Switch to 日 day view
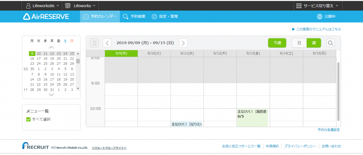 (299, 43)
